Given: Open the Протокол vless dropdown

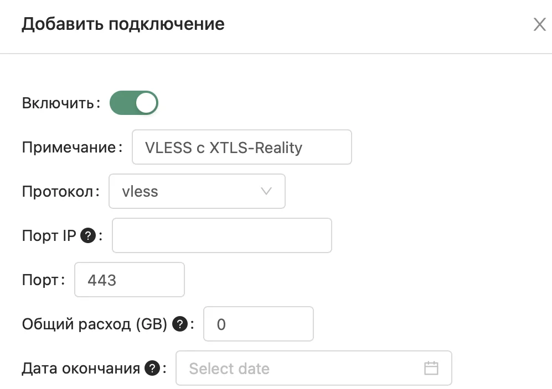Looking at the screenshot, I should 197,192.
